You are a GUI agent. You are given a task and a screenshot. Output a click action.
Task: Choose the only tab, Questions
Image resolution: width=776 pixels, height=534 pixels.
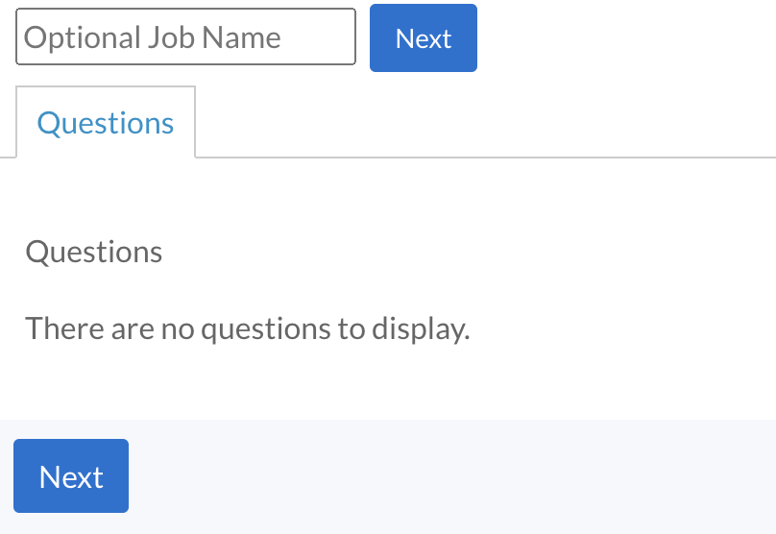click(x=106, y=123)
